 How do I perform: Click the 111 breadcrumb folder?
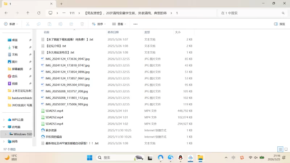(72, 13)
